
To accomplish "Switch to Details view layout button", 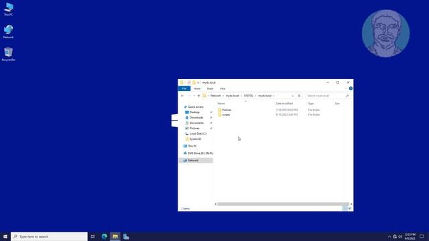I will [x=345, y=208].
